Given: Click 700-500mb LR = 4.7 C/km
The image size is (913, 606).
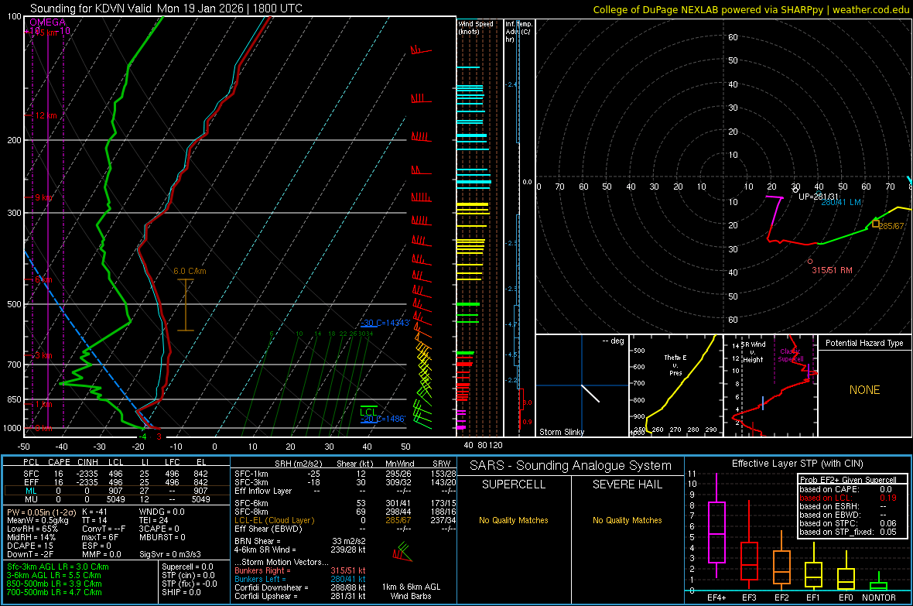Looking at the screenshot, I should click(x=54, y=592).
